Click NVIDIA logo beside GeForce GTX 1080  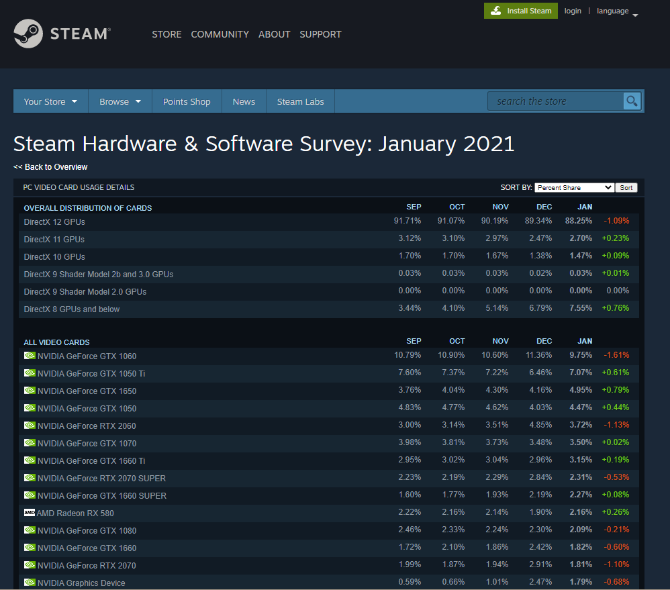[30, 530]
